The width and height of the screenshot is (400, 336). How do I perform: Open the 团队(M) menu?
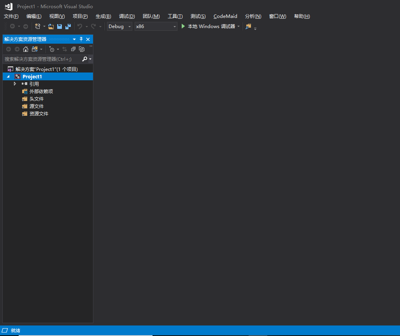pyautogui.click(x=151, y=16)
